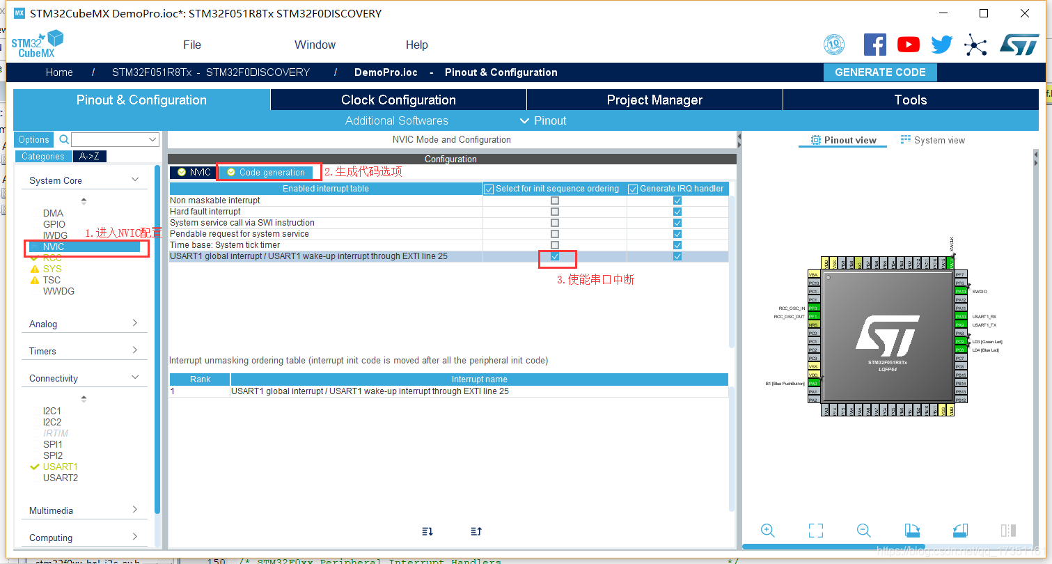This screenshot has height=564, width=1052.
Task: Open the Help menu
Action: [x=416, y=45]
